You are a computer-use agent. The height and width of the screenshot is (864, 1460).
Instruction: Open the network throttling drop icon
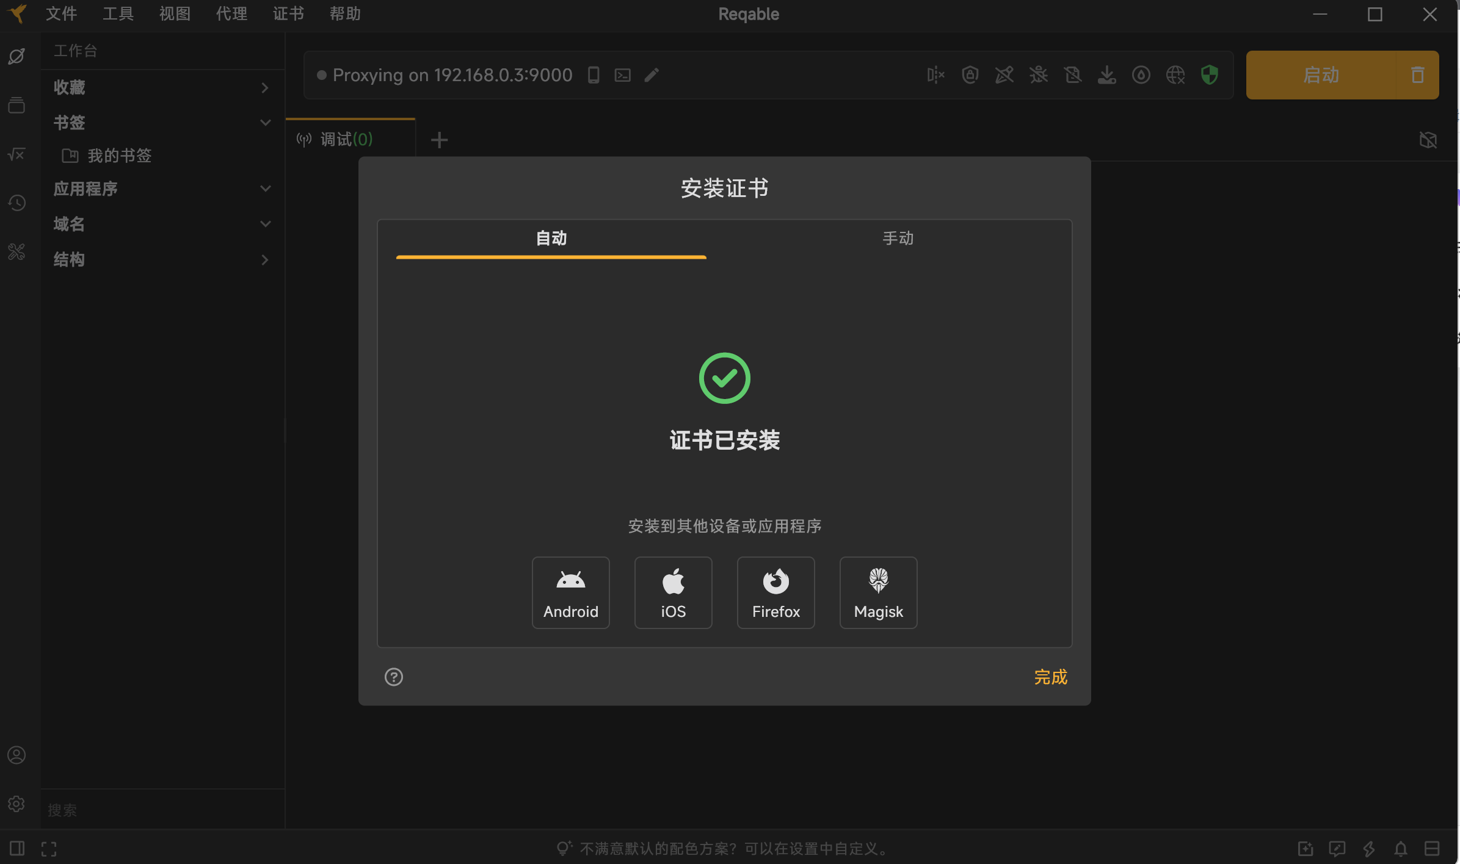[1141, 74]
